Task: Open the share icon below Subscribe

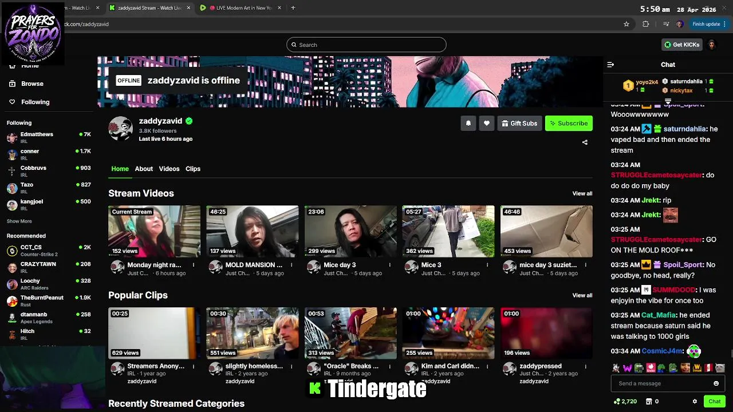Action: click(585, 142)
